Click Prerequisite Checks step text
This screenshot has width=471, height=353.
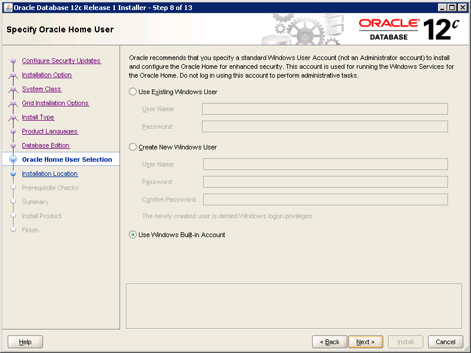(50, 188)
